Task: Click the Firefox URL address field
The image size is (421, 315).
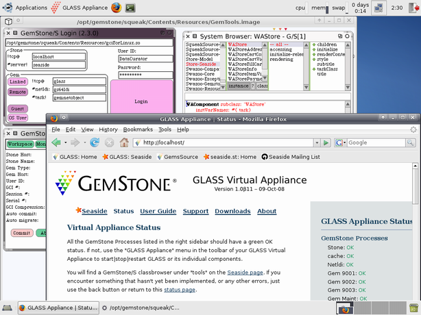Action: [x=223, y=142]
